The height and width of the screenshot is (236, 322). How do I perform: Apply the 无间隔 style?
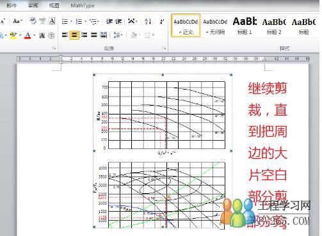pos(215,26)
